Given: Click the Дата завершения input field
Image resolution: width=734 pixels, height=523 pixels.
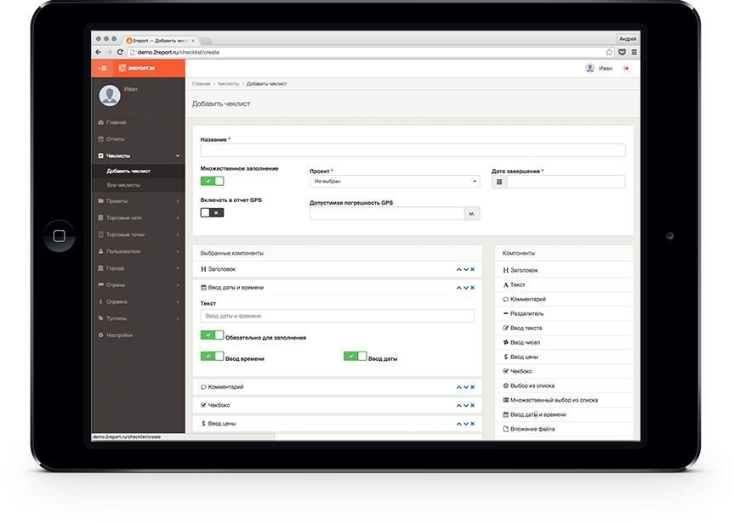Looking at the screenshot, I should [x=566, y=182].
